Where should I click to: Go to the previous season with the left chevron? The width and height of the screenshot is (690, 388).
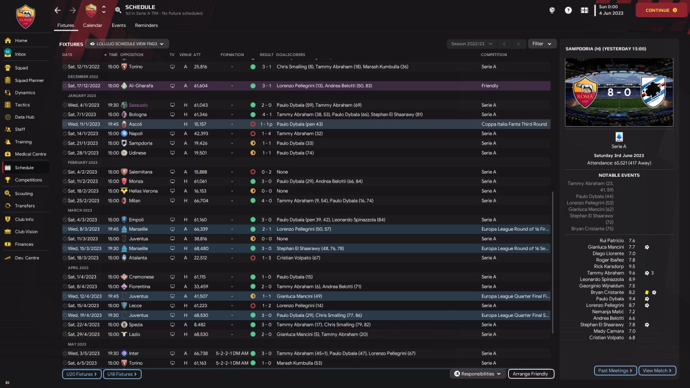[x=504, y=44]
